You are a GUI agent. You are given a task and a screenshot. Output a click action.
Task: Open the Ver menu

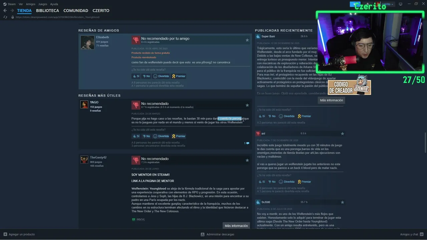(21, 4)
